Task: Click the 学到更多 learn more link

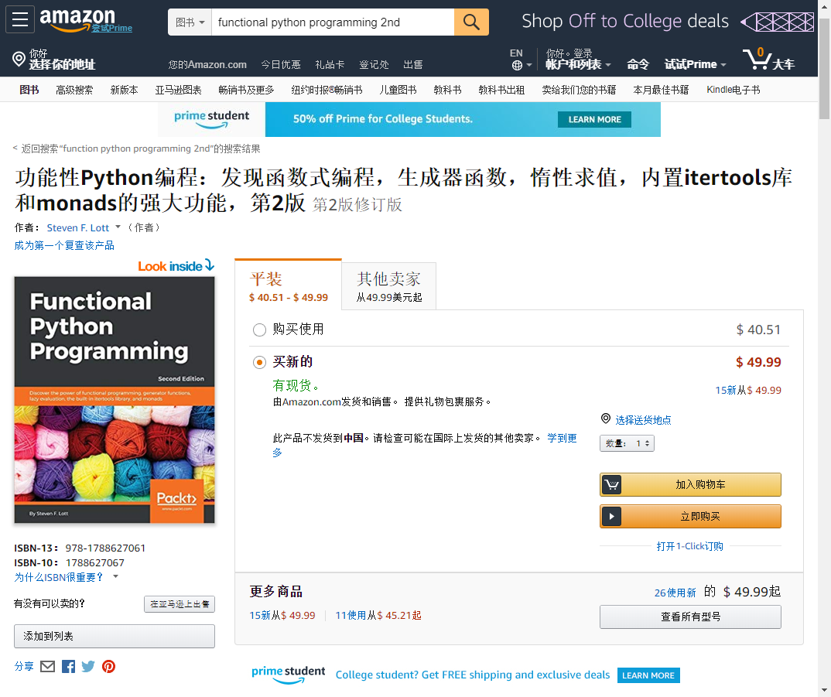Action: click(562, 438)
